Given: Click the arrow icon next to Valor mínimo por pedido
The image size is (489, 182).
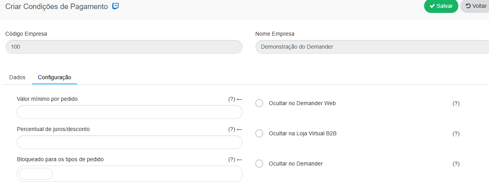Looking at the screenshot, I should (239, 99).
